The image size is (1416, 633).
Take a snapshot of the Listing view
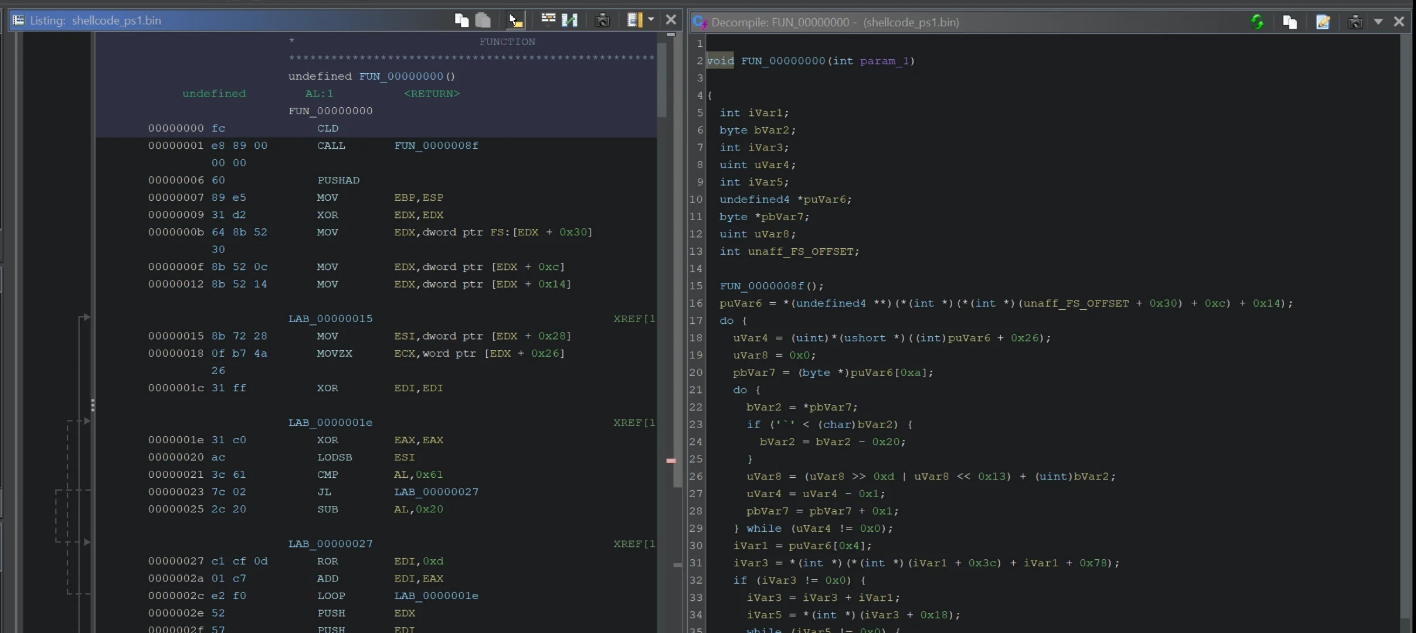pos(602,19)
